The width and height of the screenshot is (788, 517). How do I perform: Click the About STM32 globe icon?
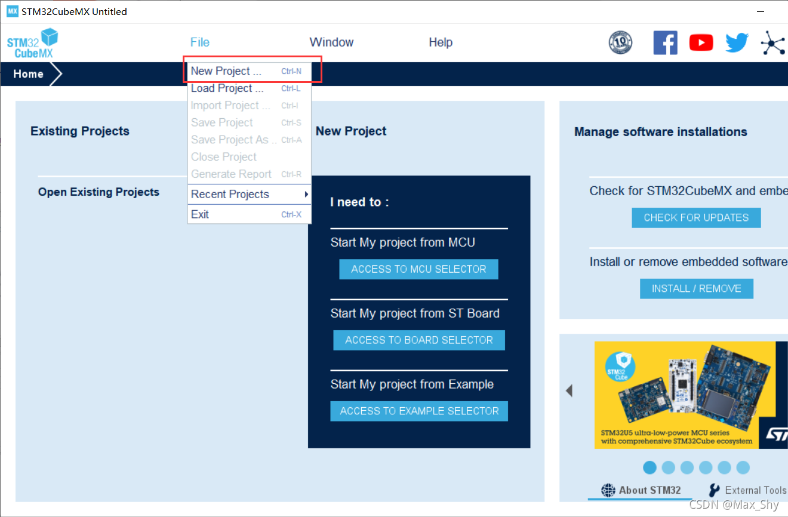coord(608,490)
